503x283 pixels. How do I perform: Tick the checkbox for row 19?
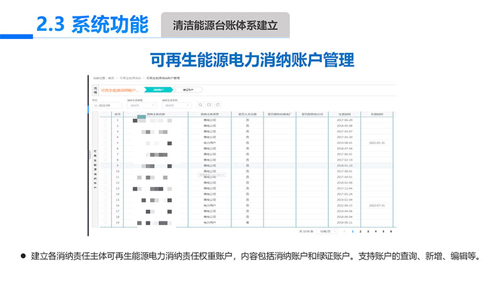(106, 223)
